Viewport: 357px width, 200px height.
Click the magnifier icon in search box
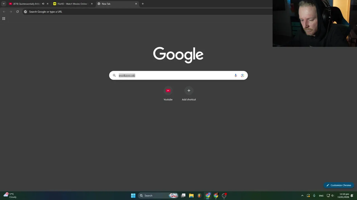[114, 76]
